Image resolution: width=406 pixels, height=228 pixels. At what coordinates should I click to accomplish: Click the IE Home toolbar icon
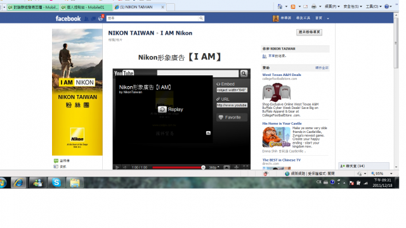280,6
